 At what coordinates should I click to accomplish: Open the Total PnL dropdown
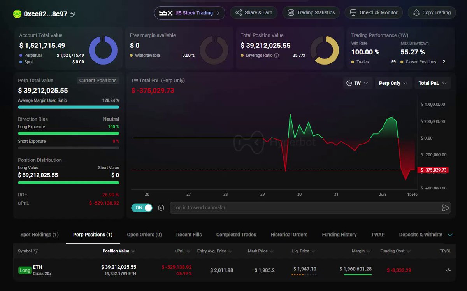click(x=433, y=83)
